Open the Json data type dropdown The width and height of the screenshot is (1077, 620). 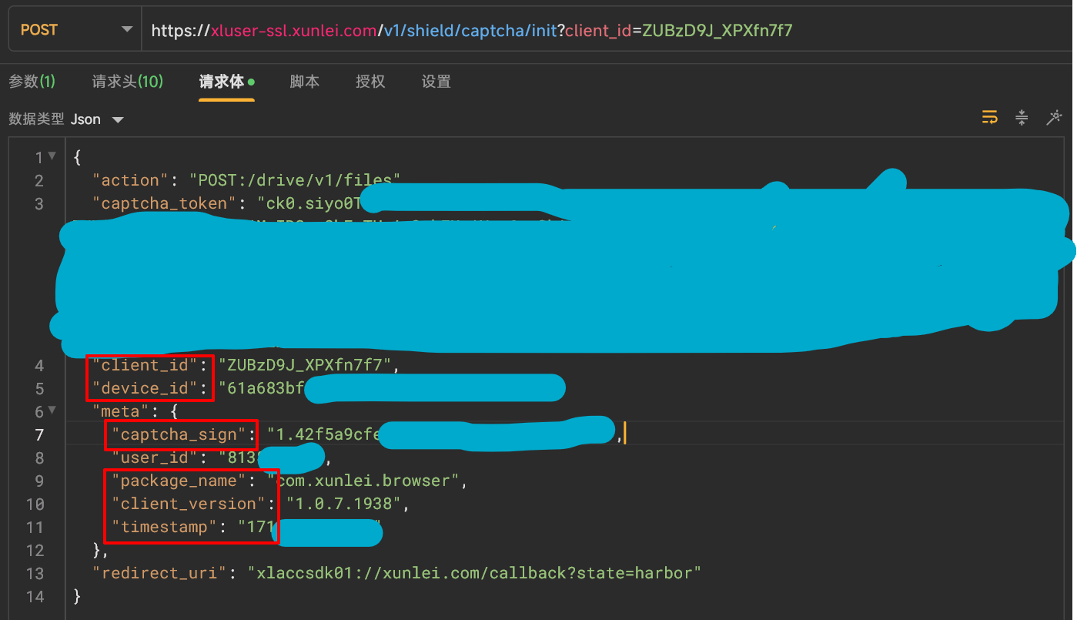point(97,119)
